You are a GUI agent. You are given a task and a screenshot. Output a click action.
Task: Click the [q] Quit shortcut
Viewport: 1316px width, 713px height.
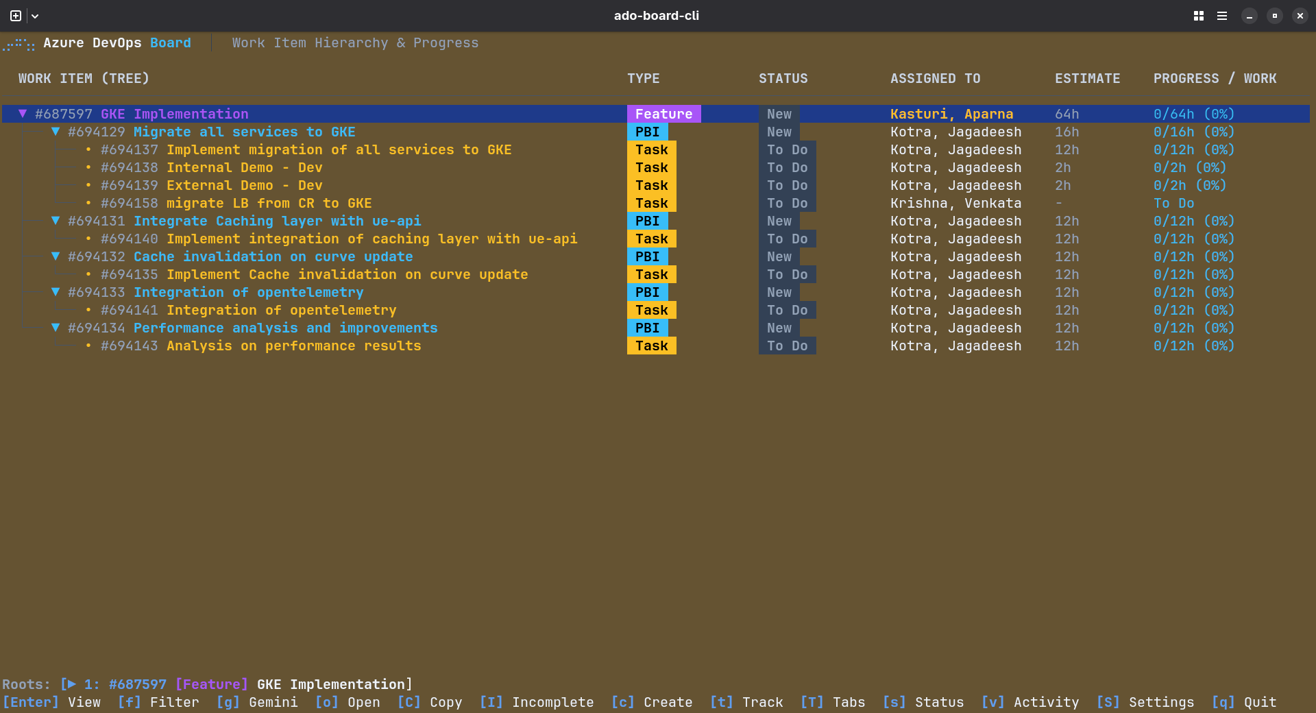pyautogui.click(x=1244, y=702)
